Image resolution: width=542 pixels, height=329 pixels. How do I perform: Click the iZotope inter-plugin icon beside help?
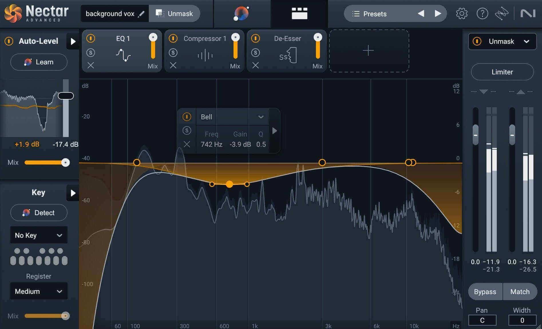pos(502,13)
